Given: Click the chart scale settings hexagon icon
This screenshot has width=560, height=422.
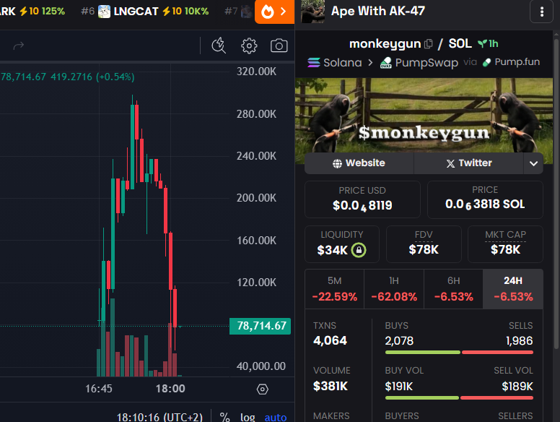Looking at the screenshot, I should [x=263, y=389].
